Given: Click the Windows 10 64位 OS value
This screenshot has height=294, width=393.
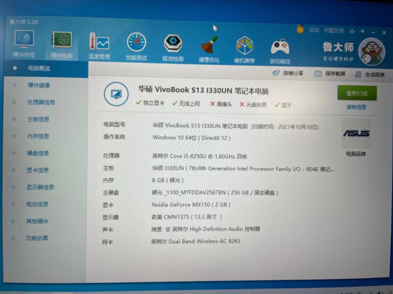Looking at the screenshot, I should coord(192,138).
